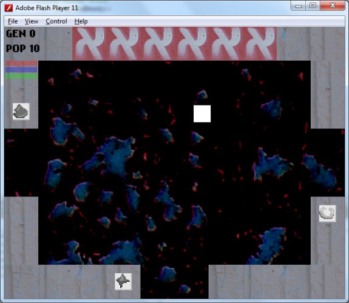
Task: Select the first snake creature in red banner
Action: (90, 44)
